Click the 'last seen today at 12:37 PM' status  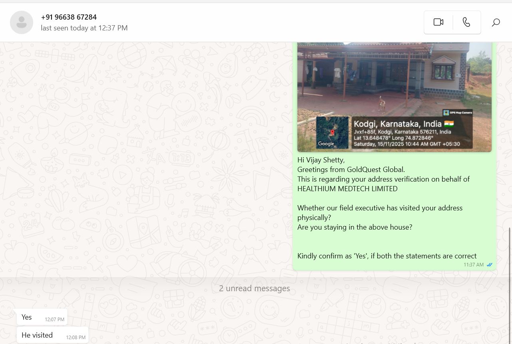coord(84,28)
